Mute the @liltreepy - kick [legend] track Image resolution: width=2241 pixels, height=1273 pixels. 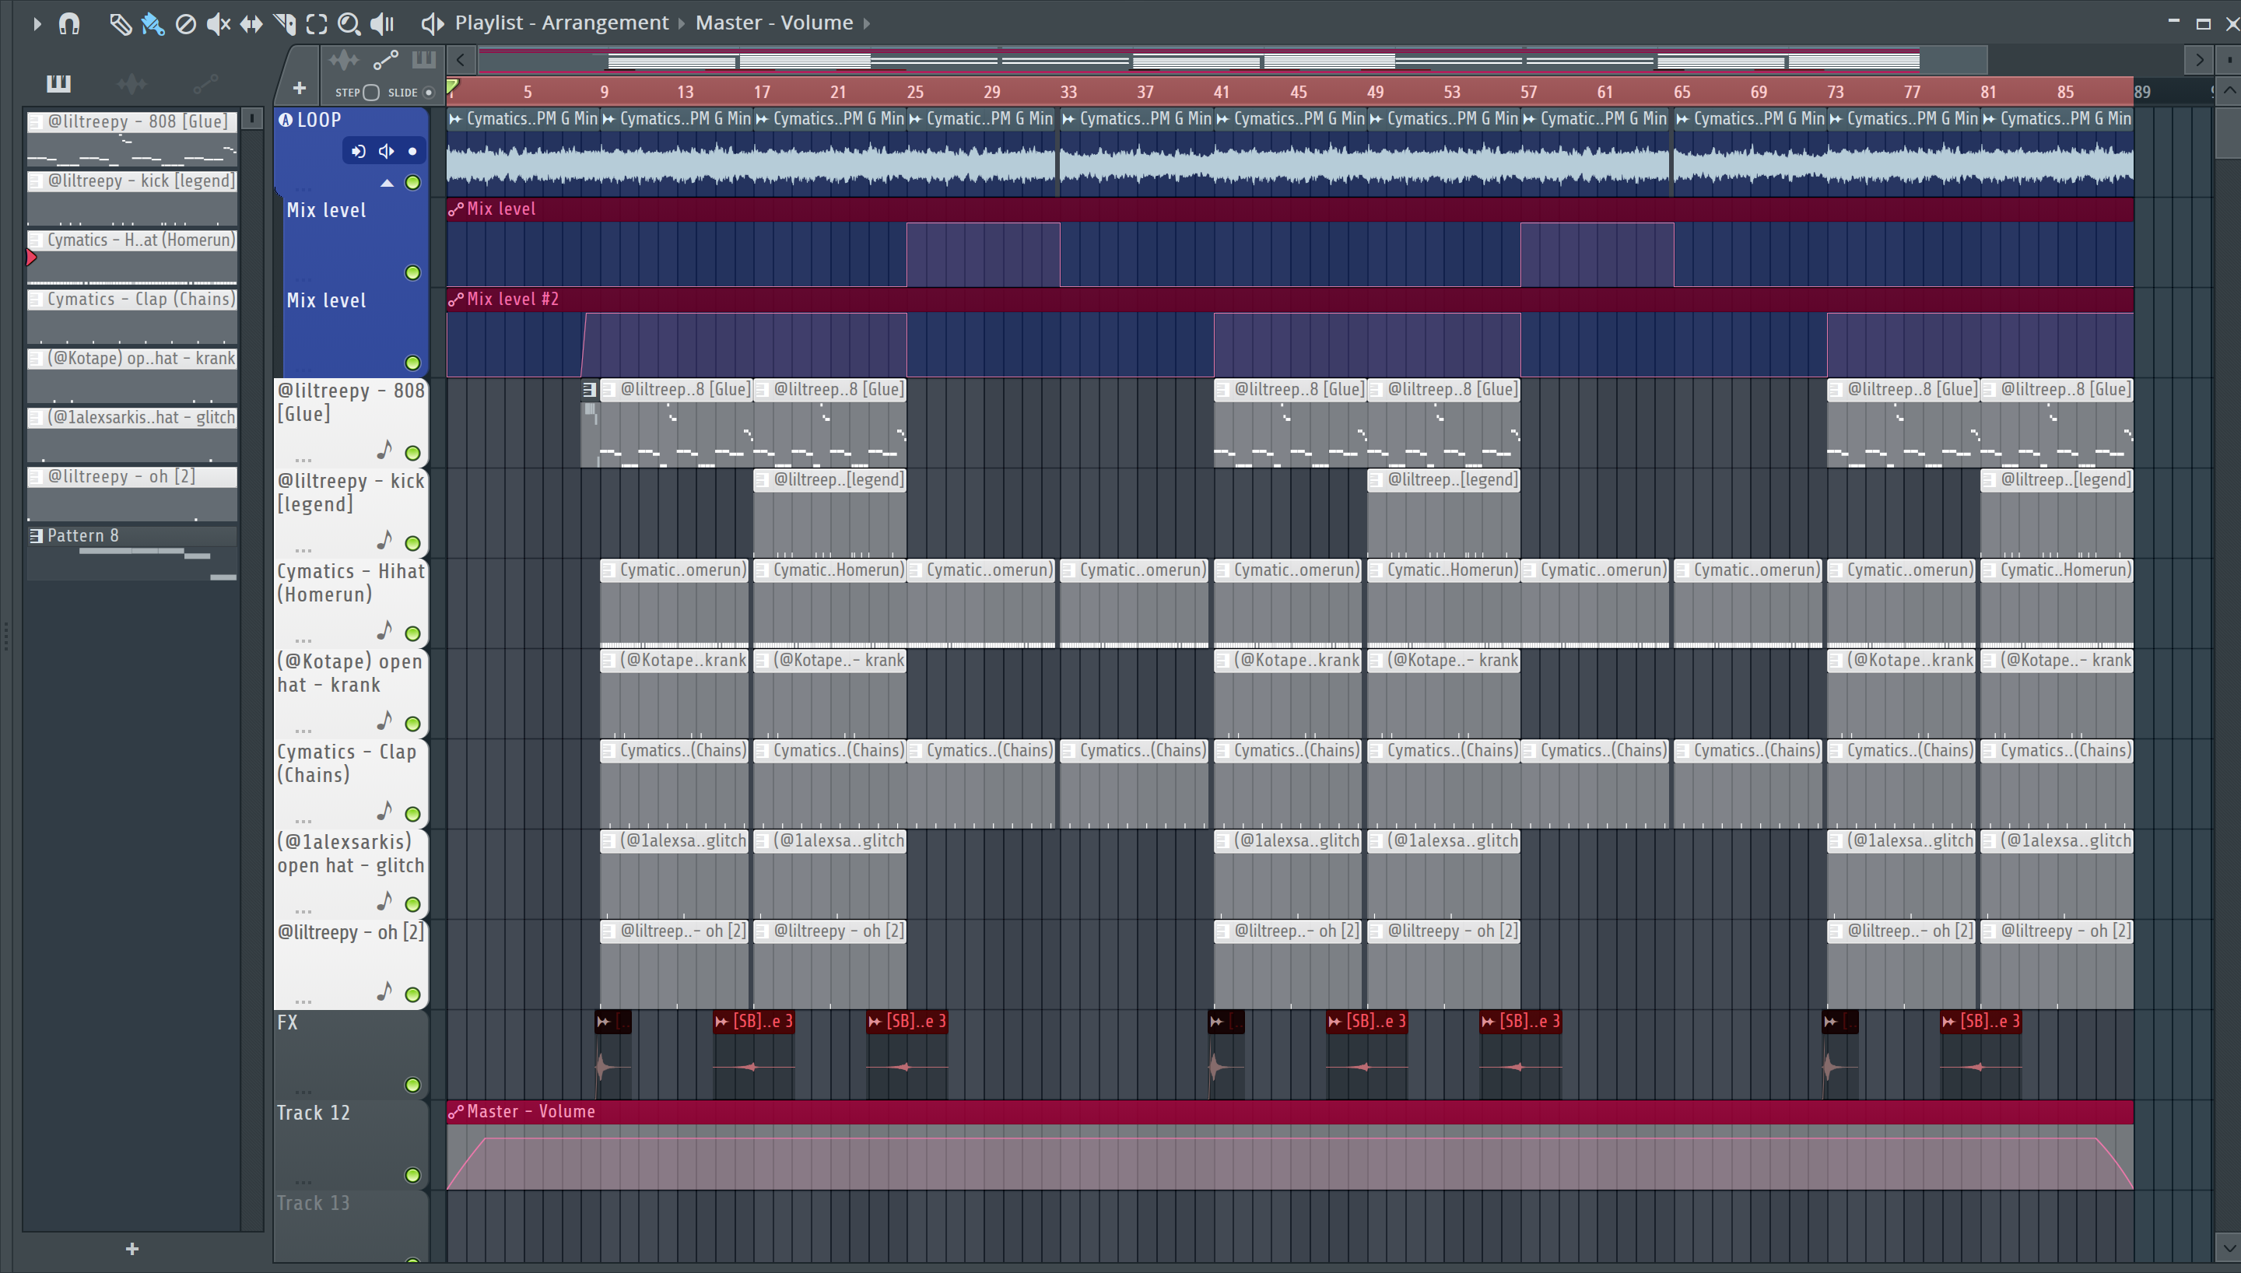pyautogui.click(x=412, y=543)
